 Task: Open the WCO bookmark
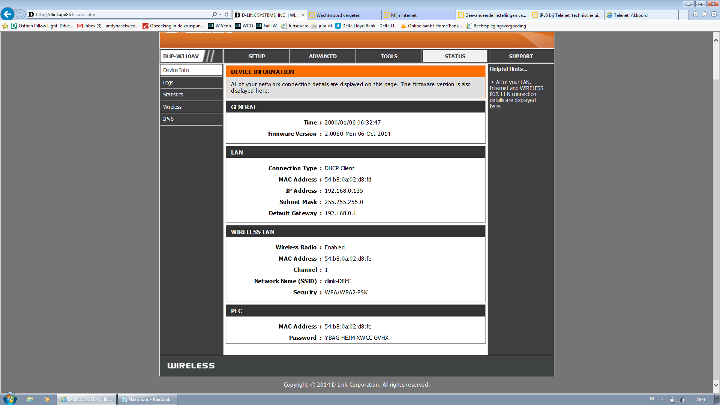[x=244, y=26]
